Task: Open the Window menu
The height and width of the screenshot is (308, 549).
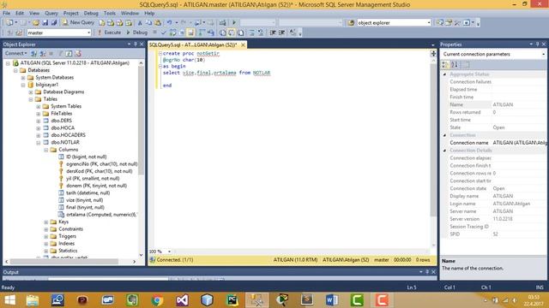Action: click(x=130, y=13)
